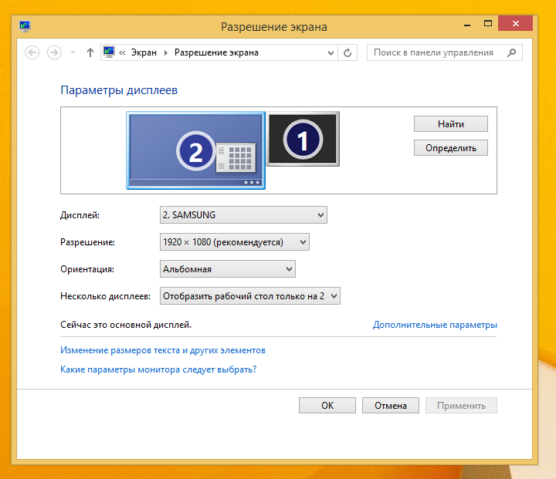This screenshot has width=556, height=479.
Task: Click the Разрешение экрана breadcrumb
Action: 216,52
